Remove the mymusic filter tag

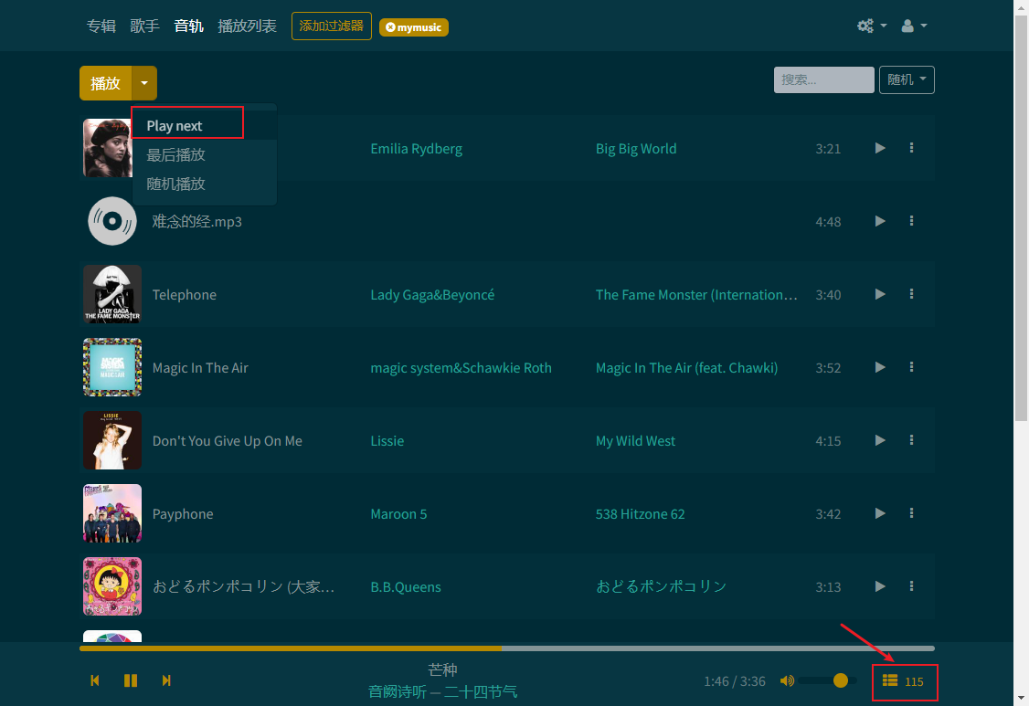390,27
